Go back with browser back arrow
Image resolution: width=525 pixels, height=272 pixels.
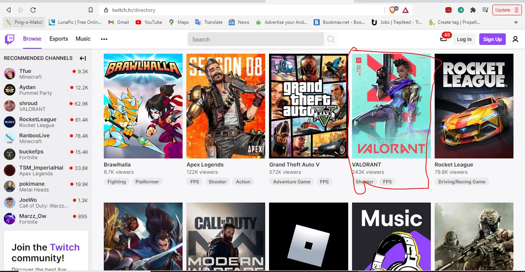click(8, 10)
